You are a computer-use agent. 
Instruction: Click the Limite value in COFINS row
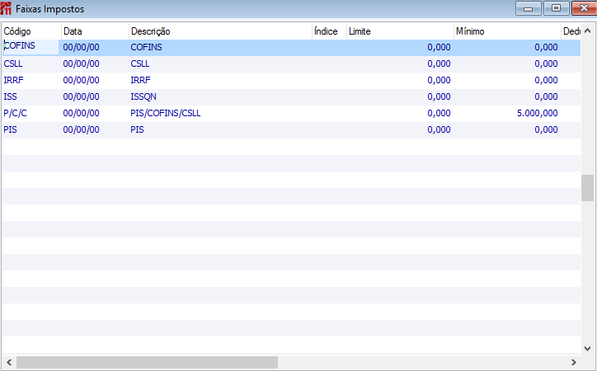pyautogui.click(x=439, y=47)
